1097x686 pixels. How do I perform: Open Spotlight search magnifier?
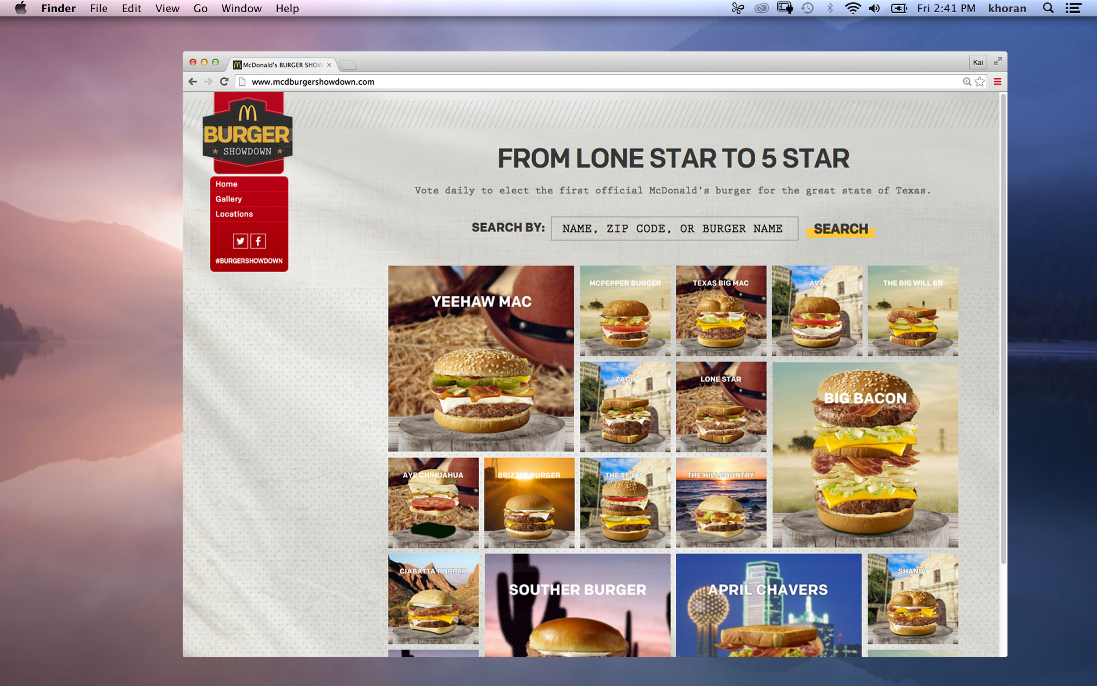point(1047,8)
